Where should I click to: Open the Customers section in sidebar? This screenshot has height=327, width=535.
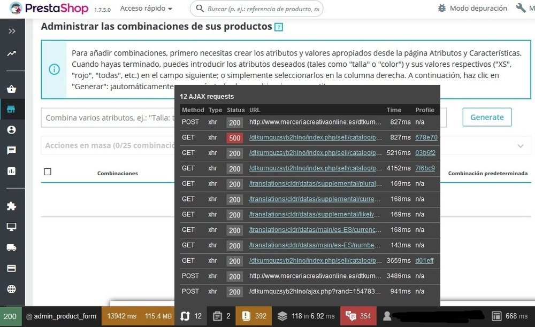click(12, 129)
